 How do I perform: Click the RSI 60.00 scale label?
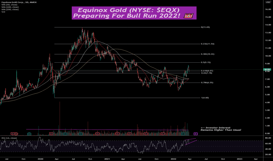pyautogui.click(x=268, y=144)
